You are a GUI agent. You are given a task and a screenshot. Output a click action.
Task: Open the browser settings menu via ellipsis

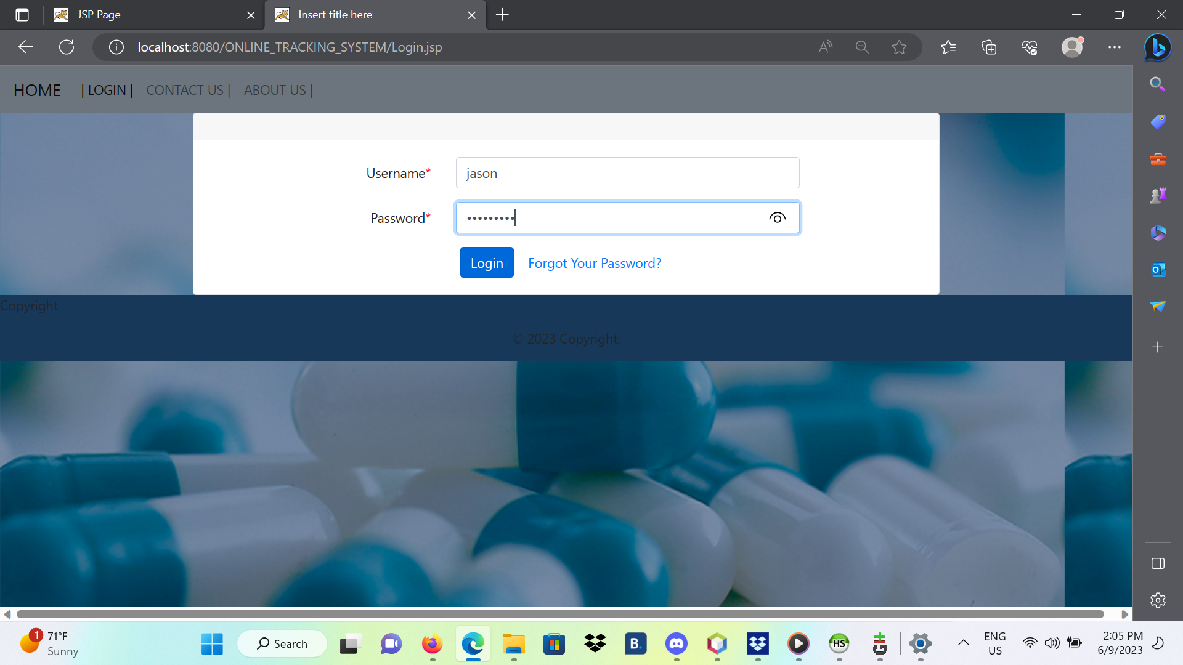(1115, 47)
